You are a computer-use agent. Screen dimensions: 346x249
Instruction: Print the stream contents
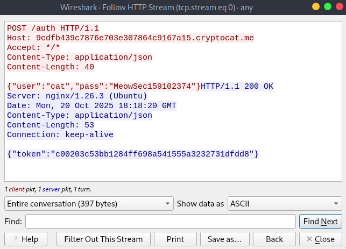175,239
